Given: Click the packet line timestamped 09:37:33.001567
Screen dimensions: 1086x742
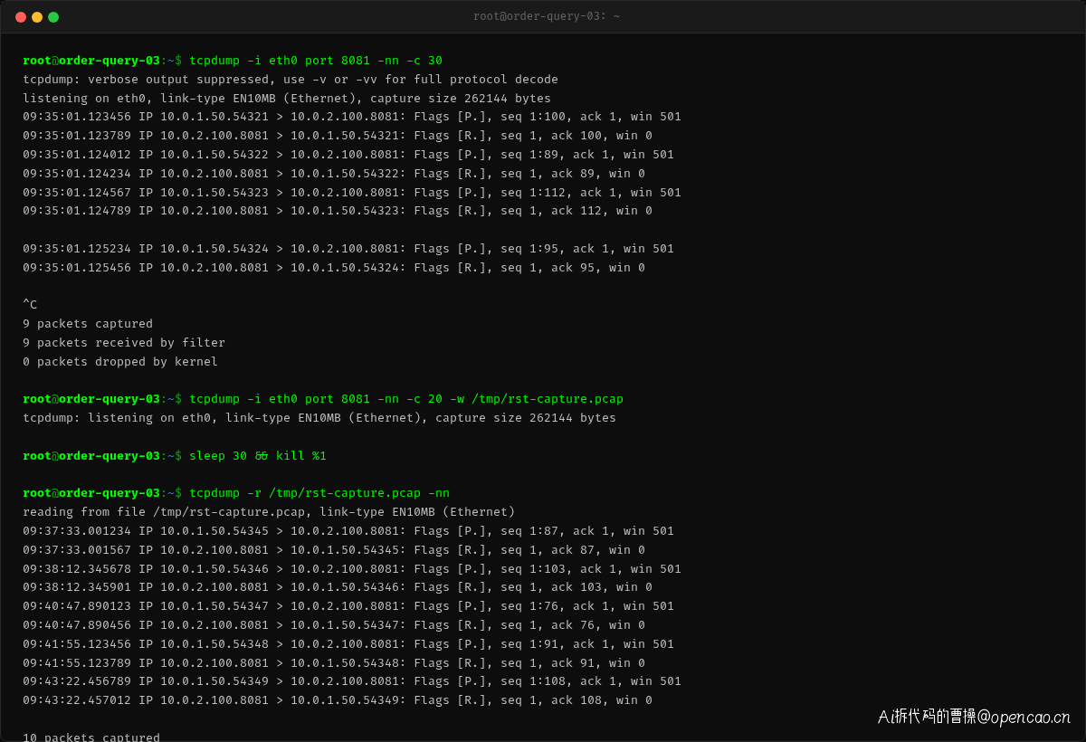Looking at the screenshot, I should (334, 550).
